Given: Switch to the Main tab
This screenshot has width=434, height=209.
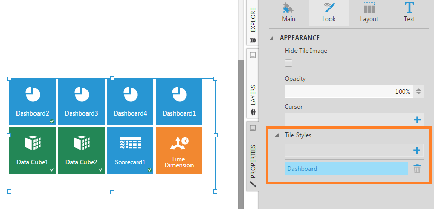Looking at the screenshot, I should pyautogui.click(x=288, y=13).
